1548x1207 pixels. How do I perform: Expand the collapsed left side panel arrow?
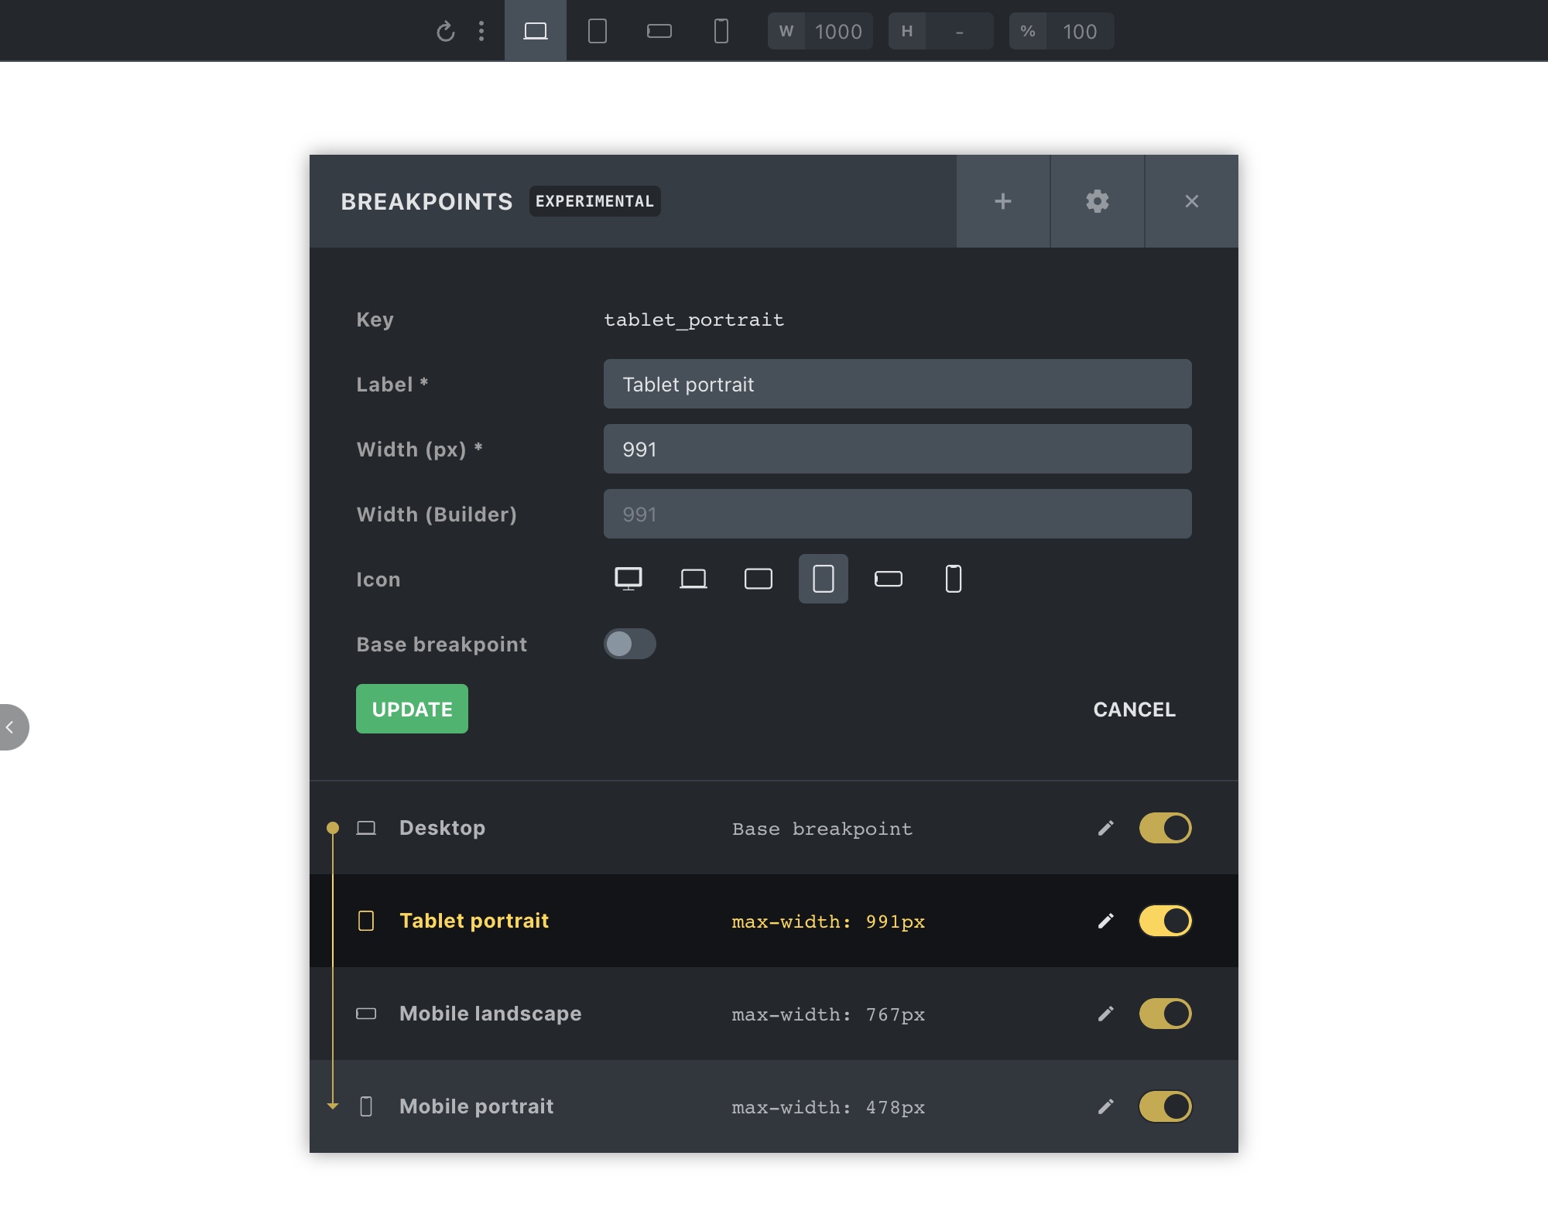[11, 727]
